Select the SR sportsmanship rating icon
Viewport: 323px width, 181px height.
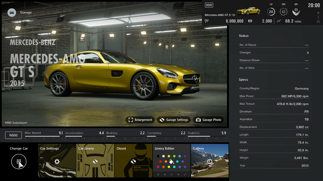296,12
